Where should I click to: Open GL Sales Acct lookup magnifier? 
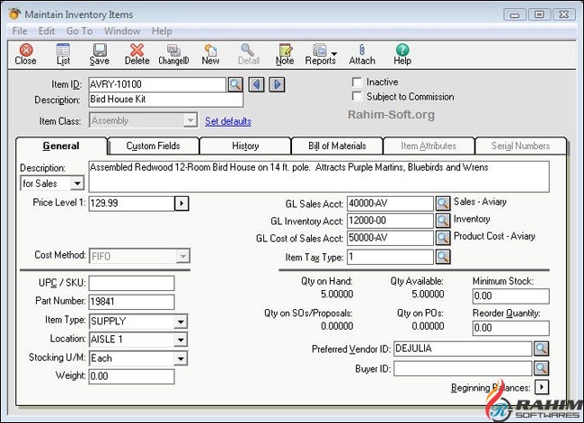click(442, 204)
